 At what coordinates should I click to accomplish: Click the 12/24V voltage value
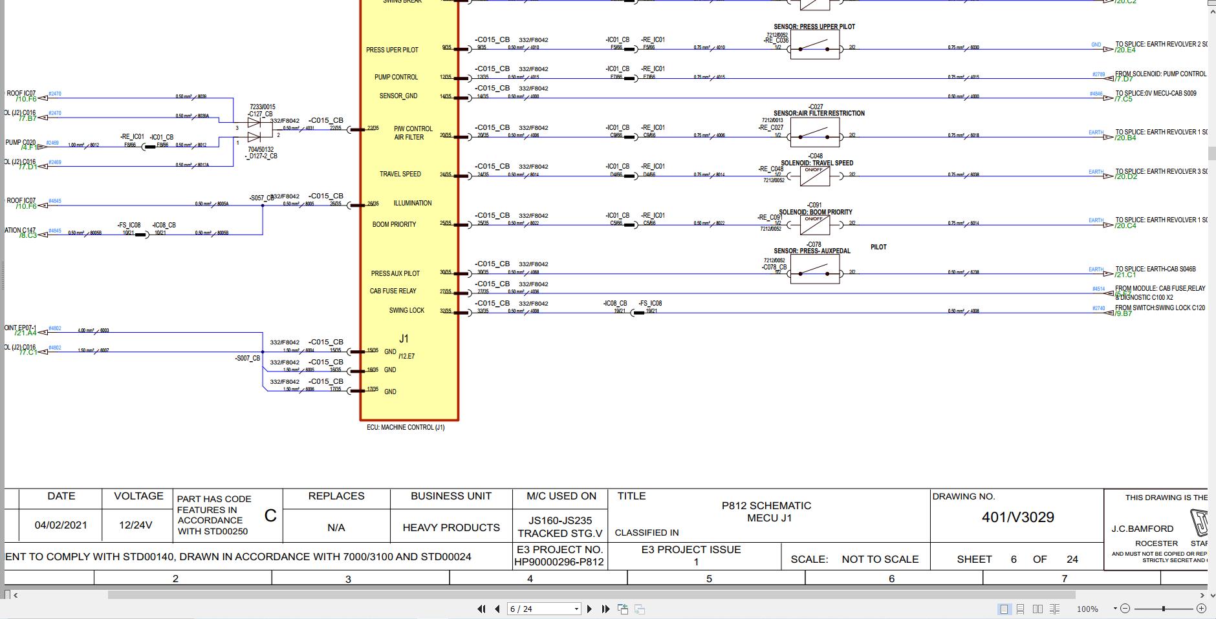point(136,525)
